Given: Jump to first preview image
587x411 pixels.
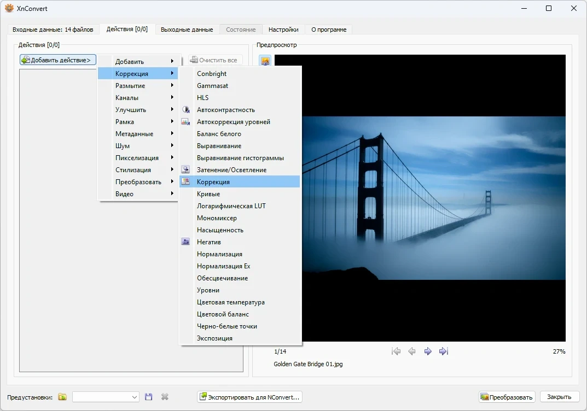Looking at the screenshot, I should (396, 351).
